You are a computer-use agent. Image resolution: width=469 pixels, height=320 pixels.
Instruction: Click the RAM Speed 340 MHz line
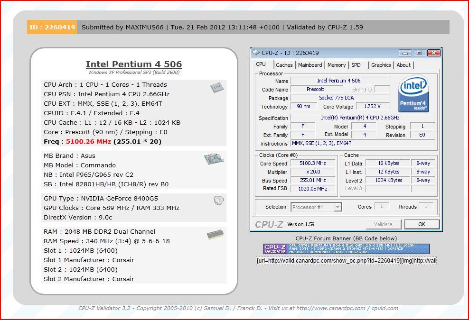[x=106, y=241]
